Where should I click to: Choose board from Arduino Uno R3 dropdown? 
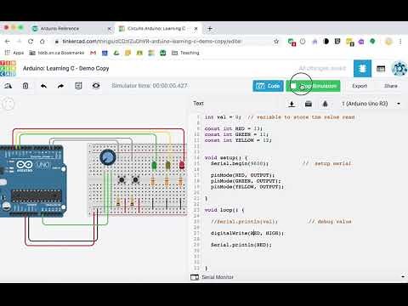371,104
